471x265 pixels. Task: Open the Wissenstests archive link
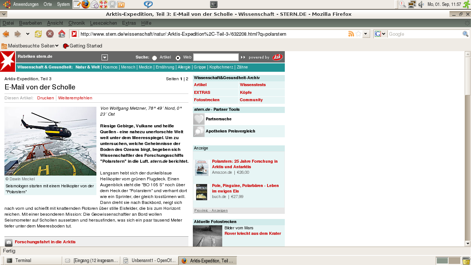click(253, 85)
